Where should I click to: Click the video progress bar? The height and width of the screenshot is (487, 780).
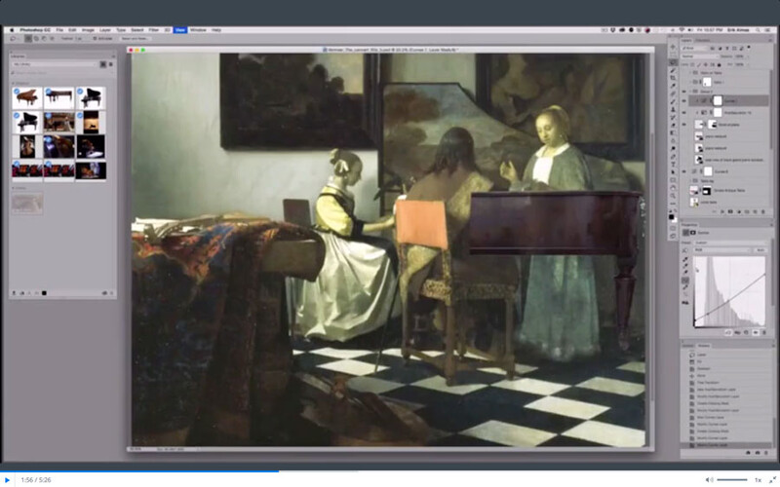[x=390, y=471]
